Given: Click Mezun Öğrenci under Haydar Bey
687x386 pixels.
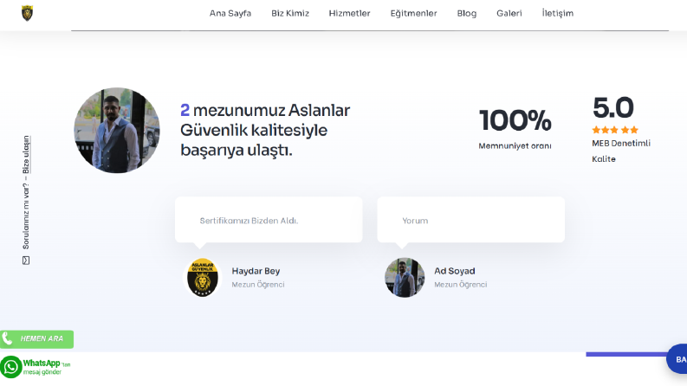Looking at the screenshot, I should point(258,285).
